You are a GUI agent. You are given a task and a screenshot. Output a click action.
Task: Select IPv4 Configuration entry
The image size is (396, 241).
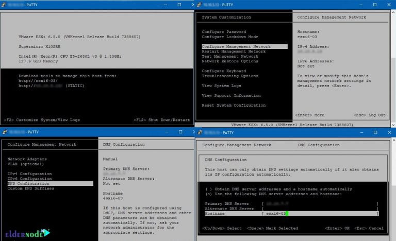[29, 174]
